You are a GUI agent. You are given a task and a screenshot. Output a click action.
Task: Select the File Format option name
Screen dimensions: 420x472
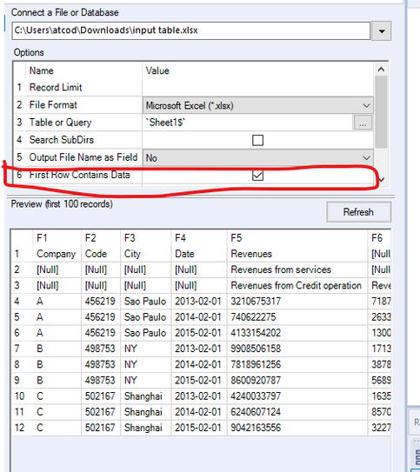[53, 105]
